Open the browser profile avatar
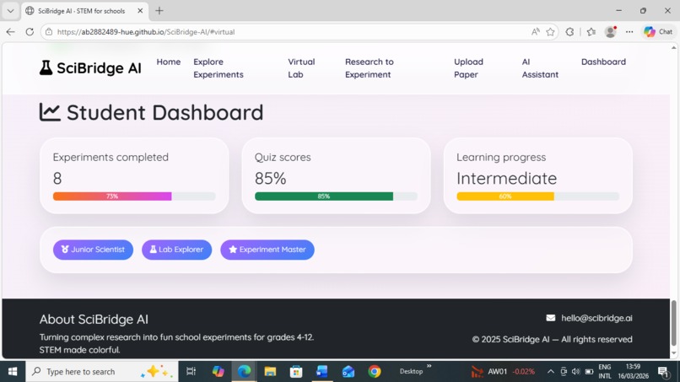This screenshot has width=680, height=382. coord(611,32)
